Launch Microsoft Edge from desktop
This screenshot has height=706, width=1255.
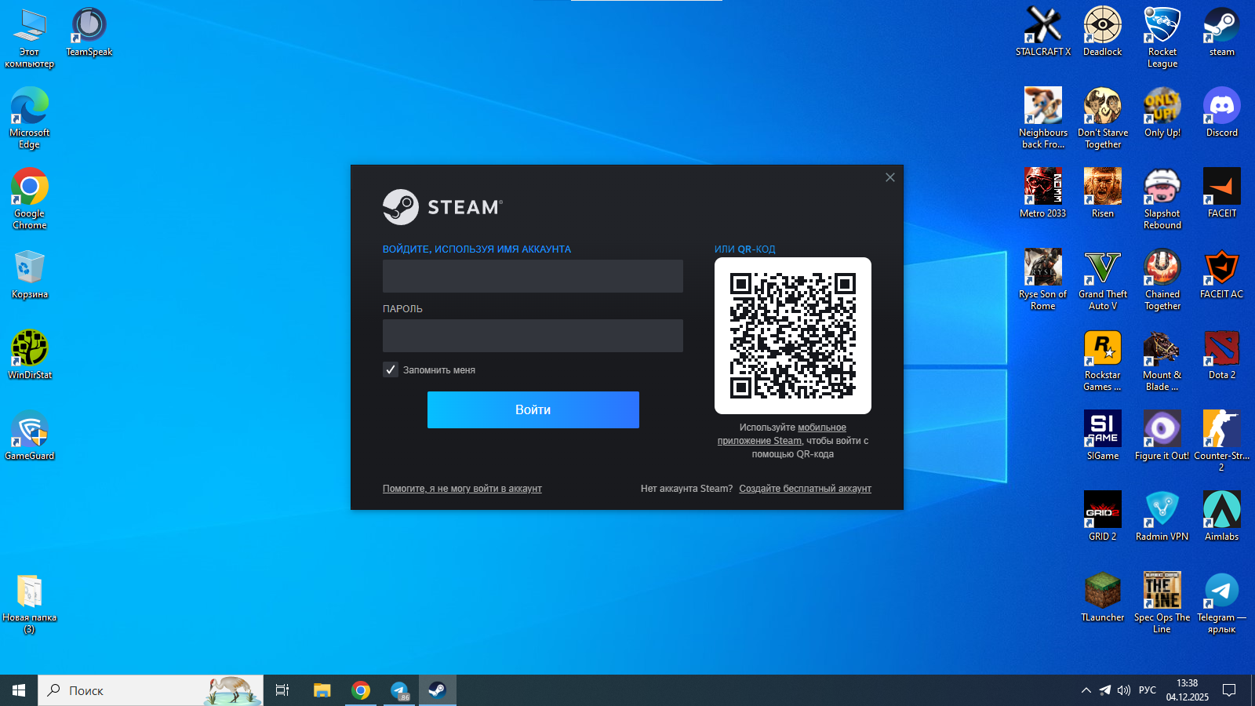(x=30, y=118)
